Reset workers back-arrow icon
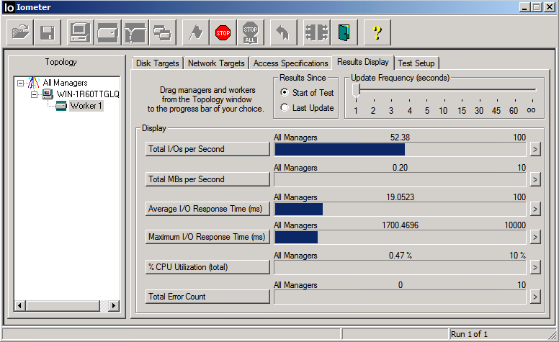The height and width of the screenshot is (342, 559). [x=283, y=33]
